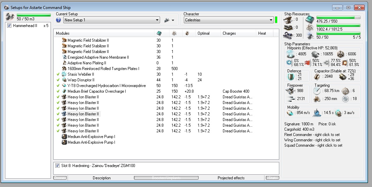Screen dimensions: 372x187
Task: Sort by the Charges column header
Action: pos(238,33)
